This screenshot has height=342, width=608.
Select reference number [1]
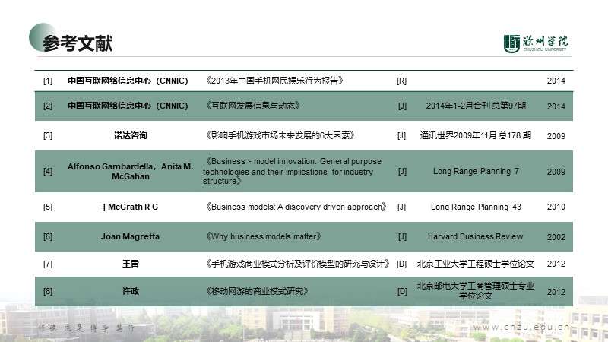[48, 81]
